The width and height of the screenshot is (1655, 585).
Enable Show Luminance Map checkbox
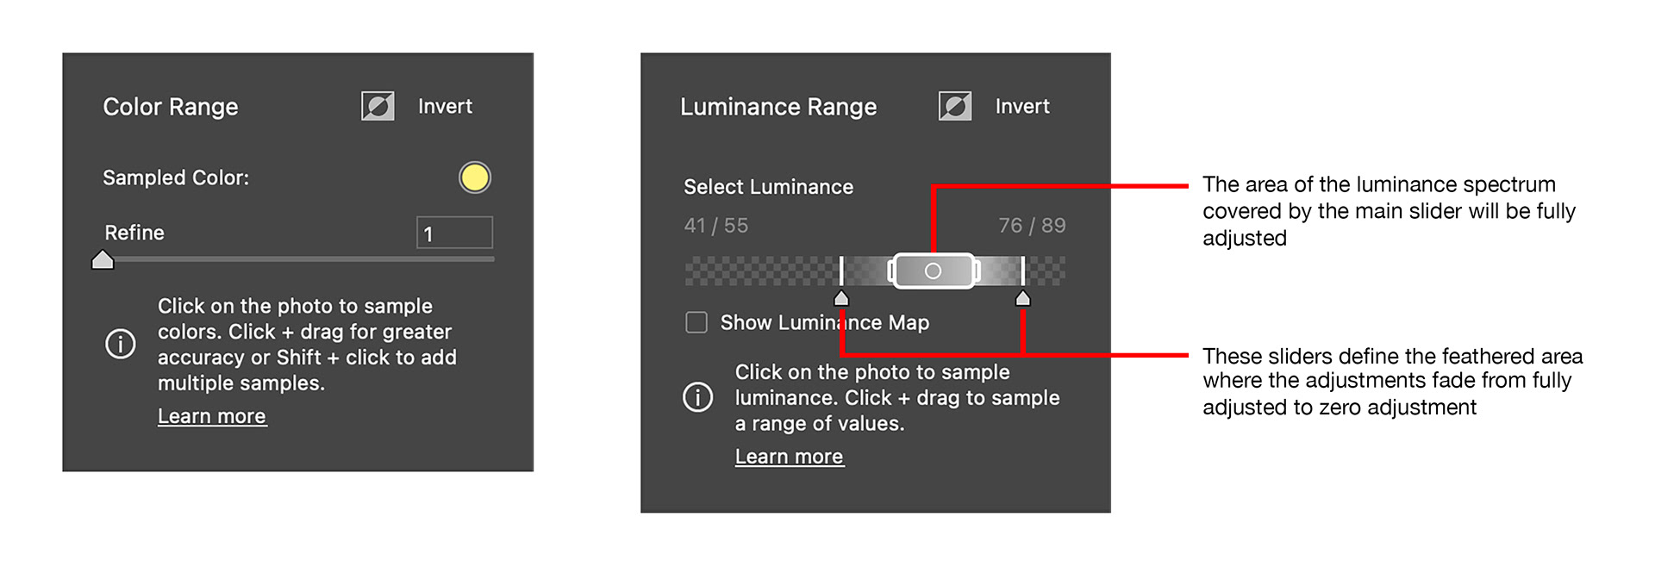point(696,322)
